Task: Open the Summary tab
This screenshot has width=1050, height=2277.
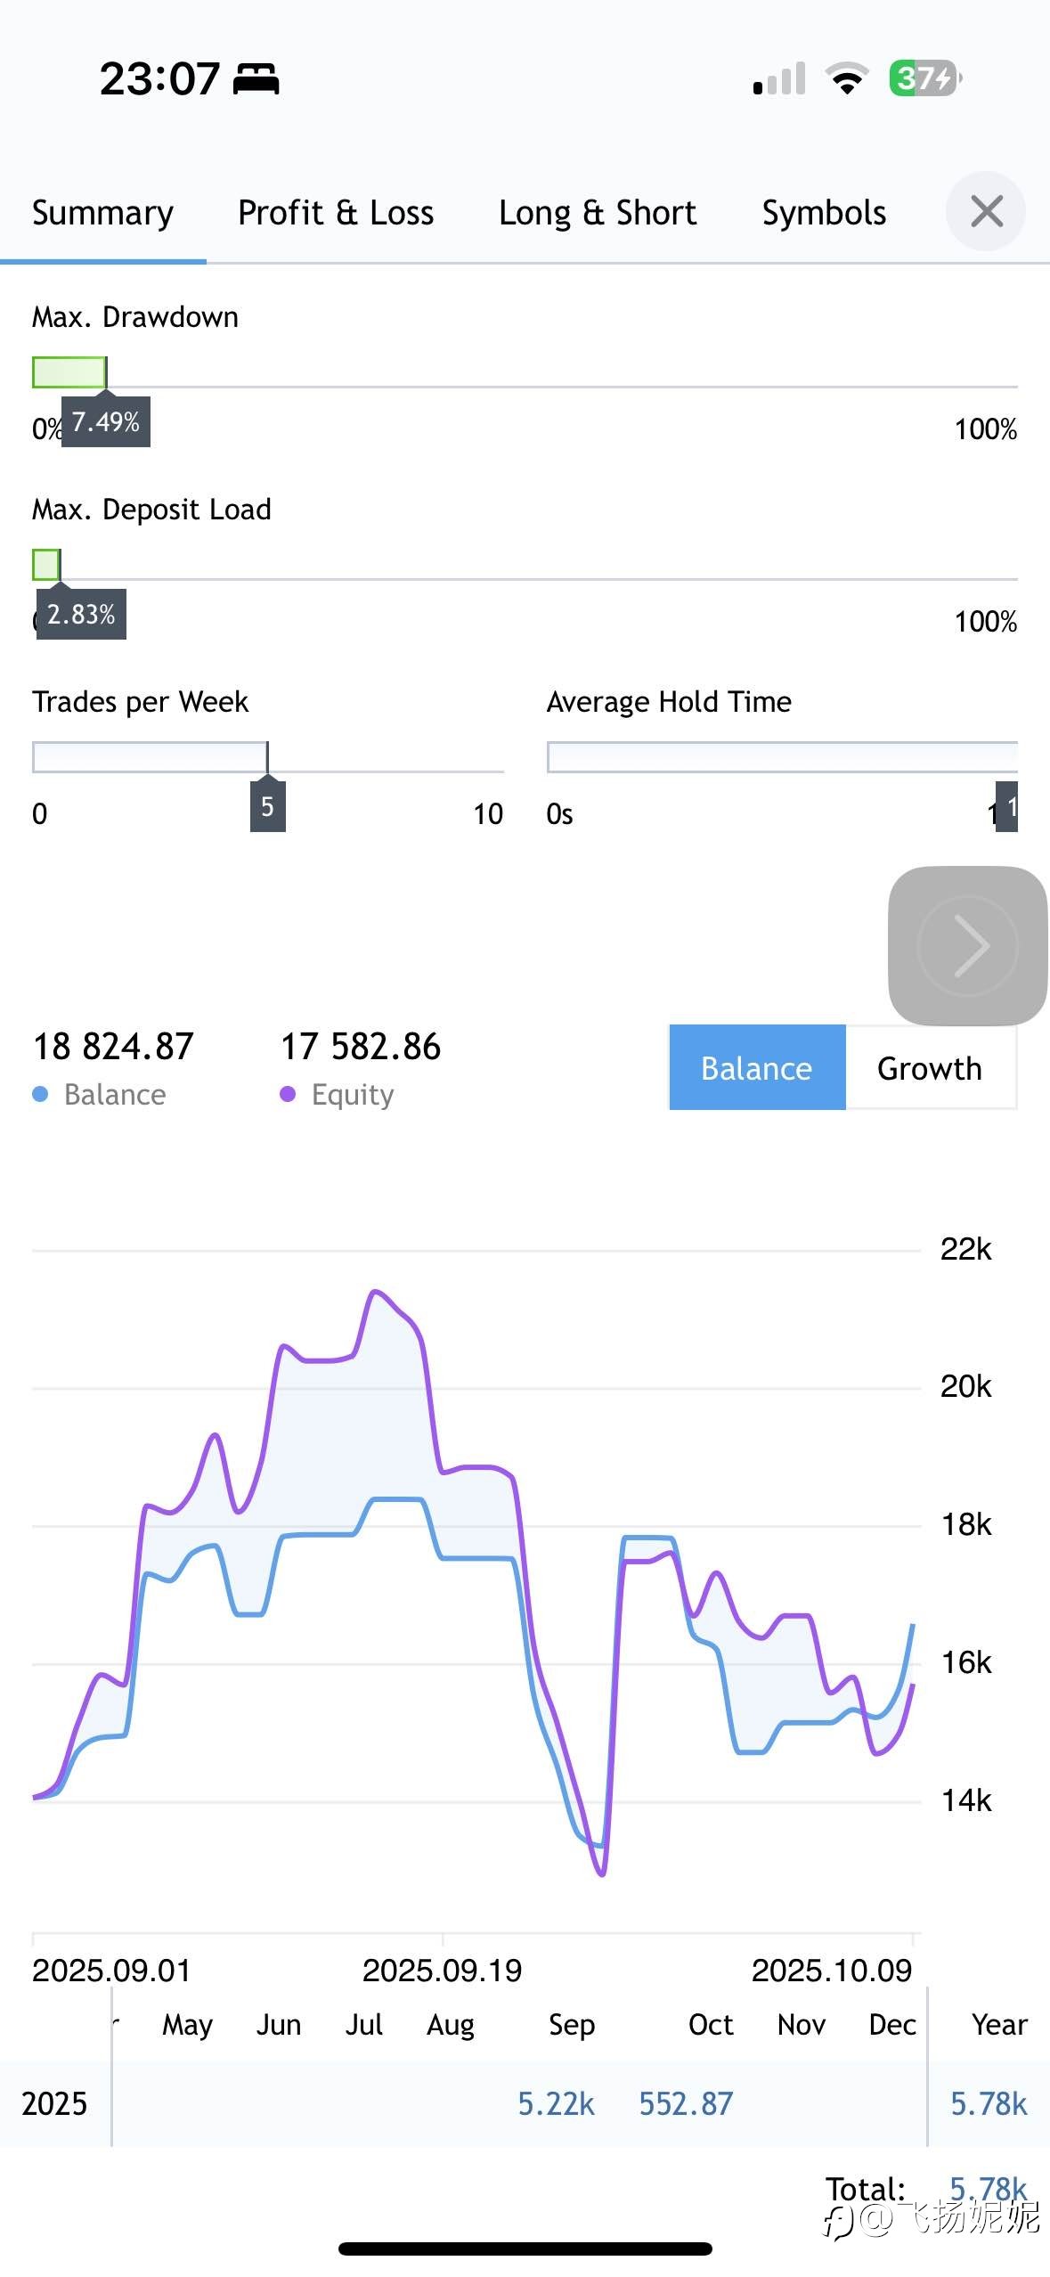Action: pyautogui.click(x=102, y=214)
